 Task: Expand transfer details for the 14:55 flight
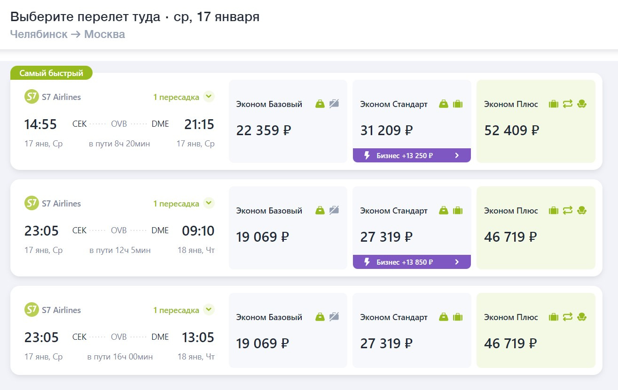pos(209,97)
